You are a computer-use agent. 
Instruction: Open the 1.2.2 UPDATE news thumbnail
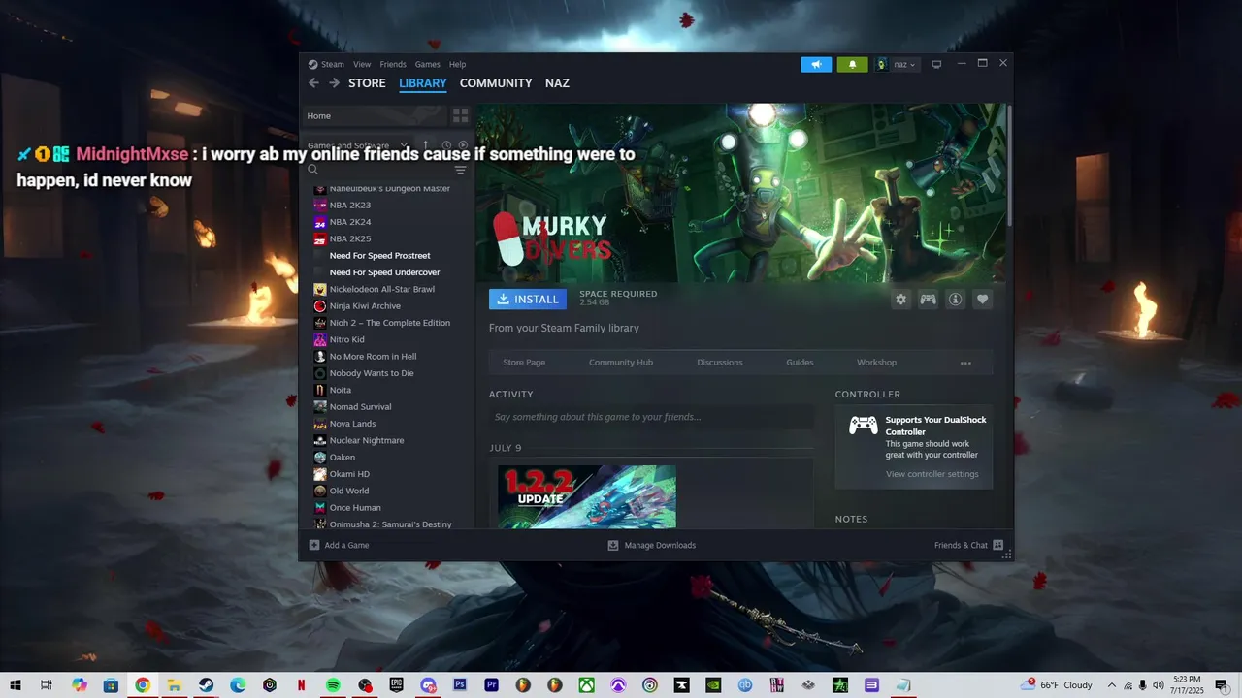[587, 496]
